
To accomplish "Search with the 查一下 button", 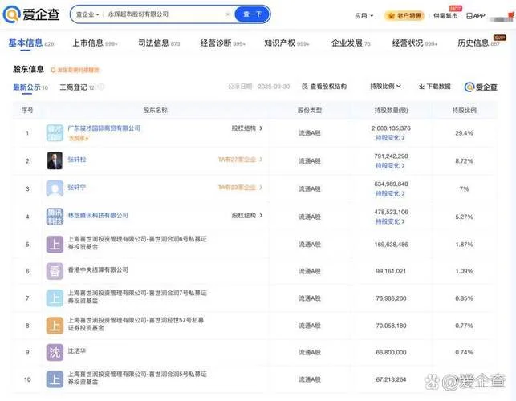I will pos(252,14).
